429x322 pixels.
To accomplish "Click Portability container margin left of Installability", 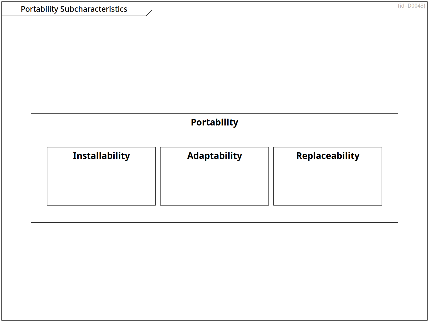I will [39, 176].
